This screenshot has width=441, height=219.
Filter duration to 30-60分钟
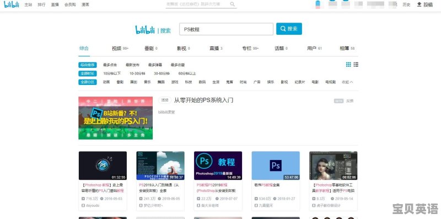pos(162,73)
